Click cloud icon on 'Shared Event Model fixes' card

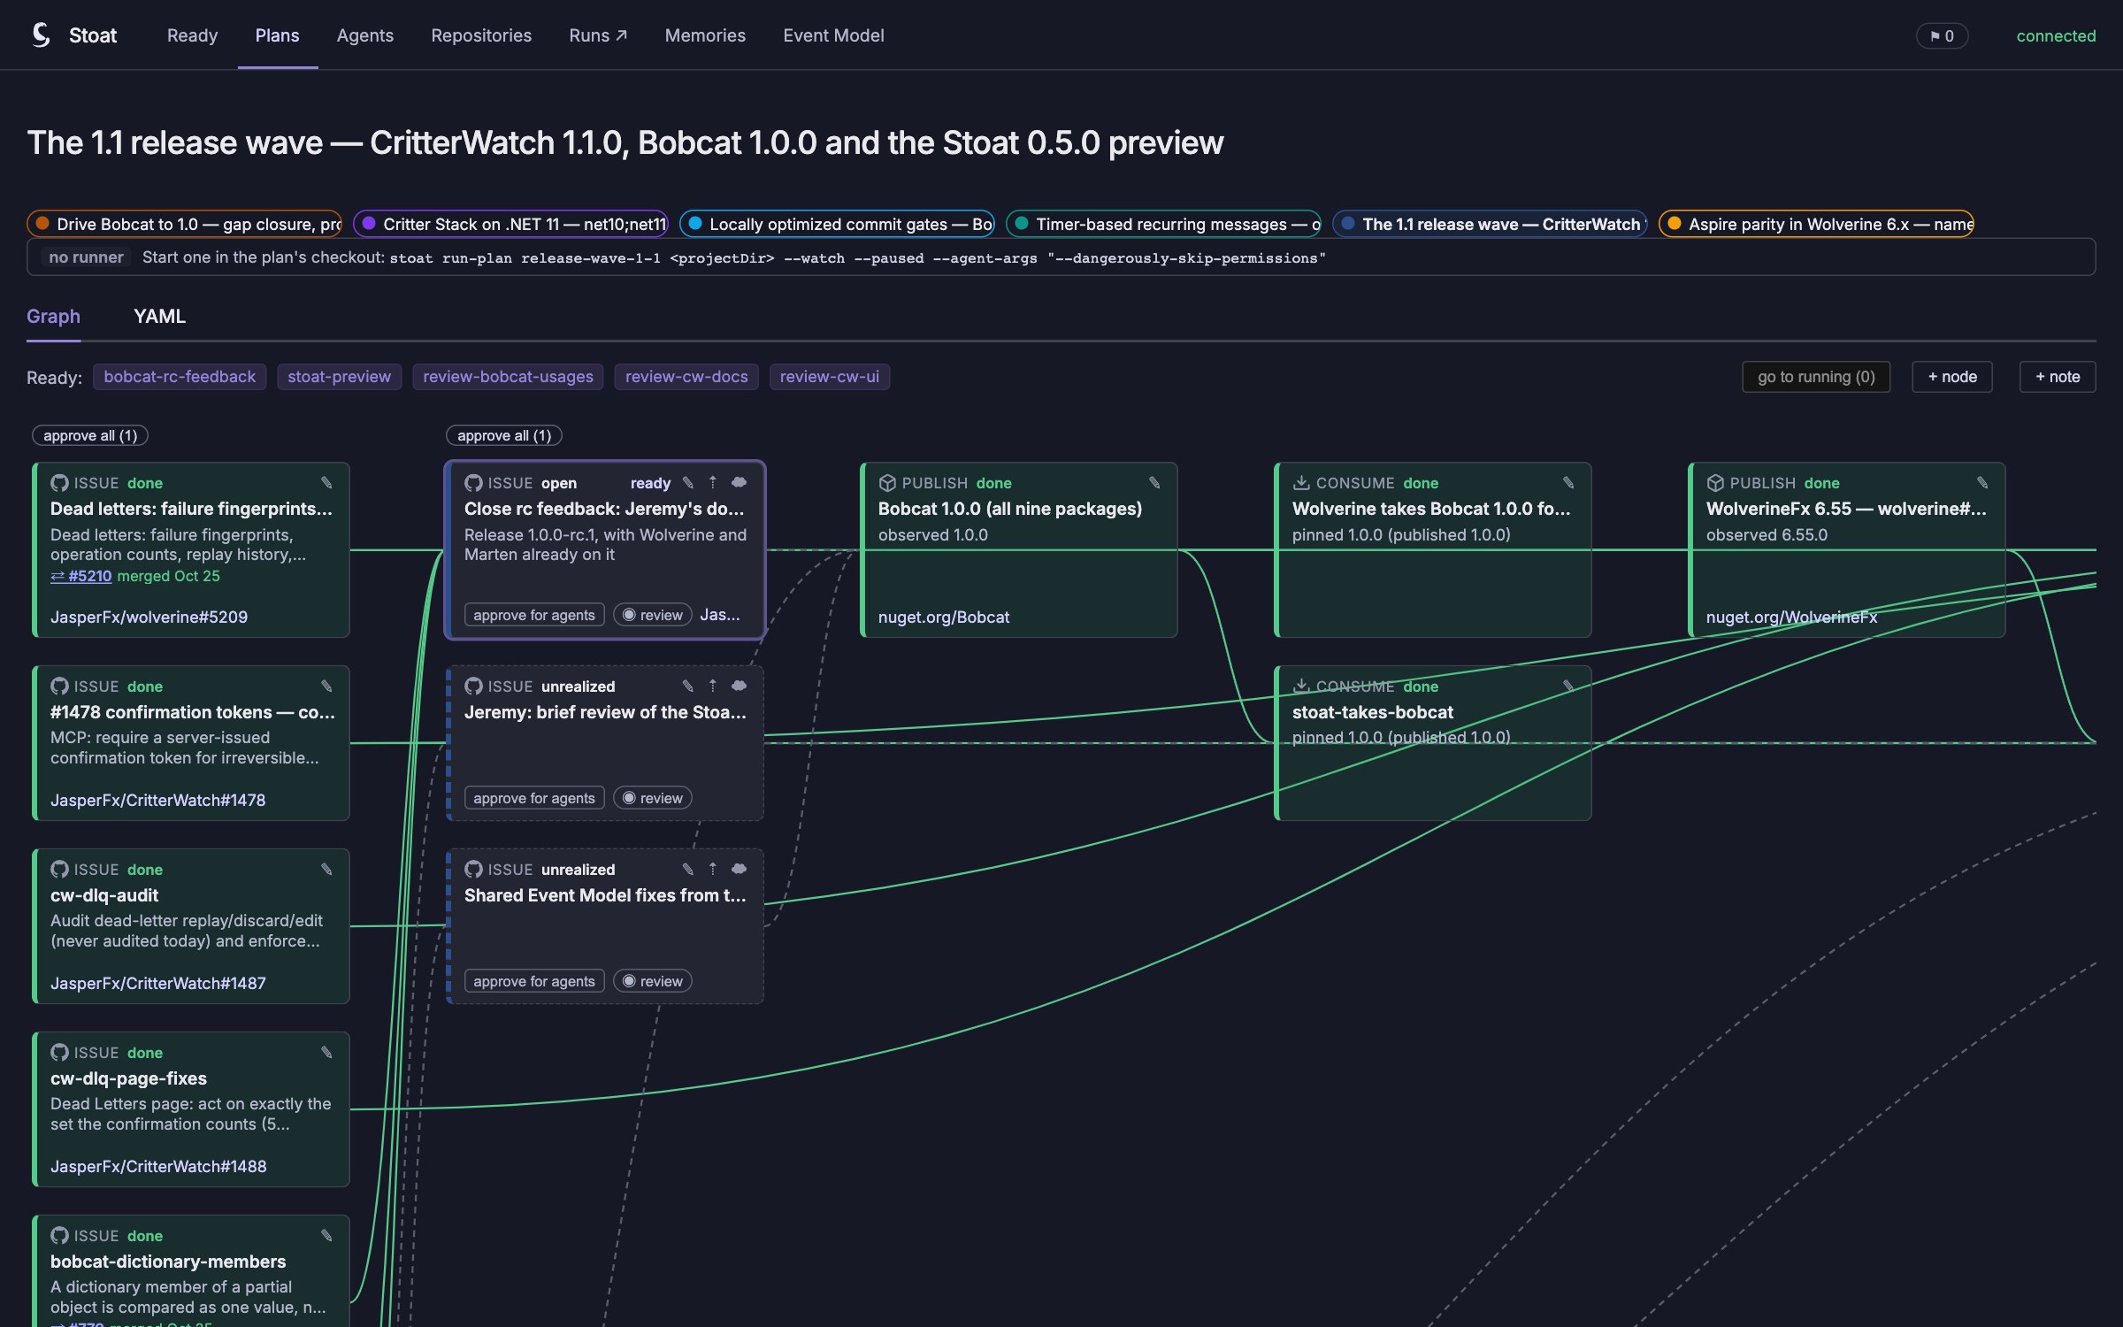(740, 870)
